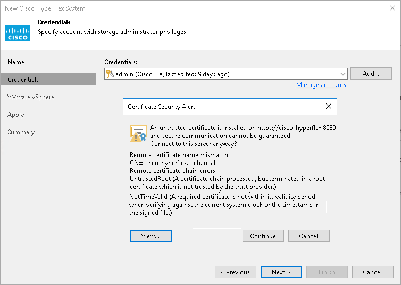View the certificate details
The image size is (401, 285).
[x=151, y=236]
